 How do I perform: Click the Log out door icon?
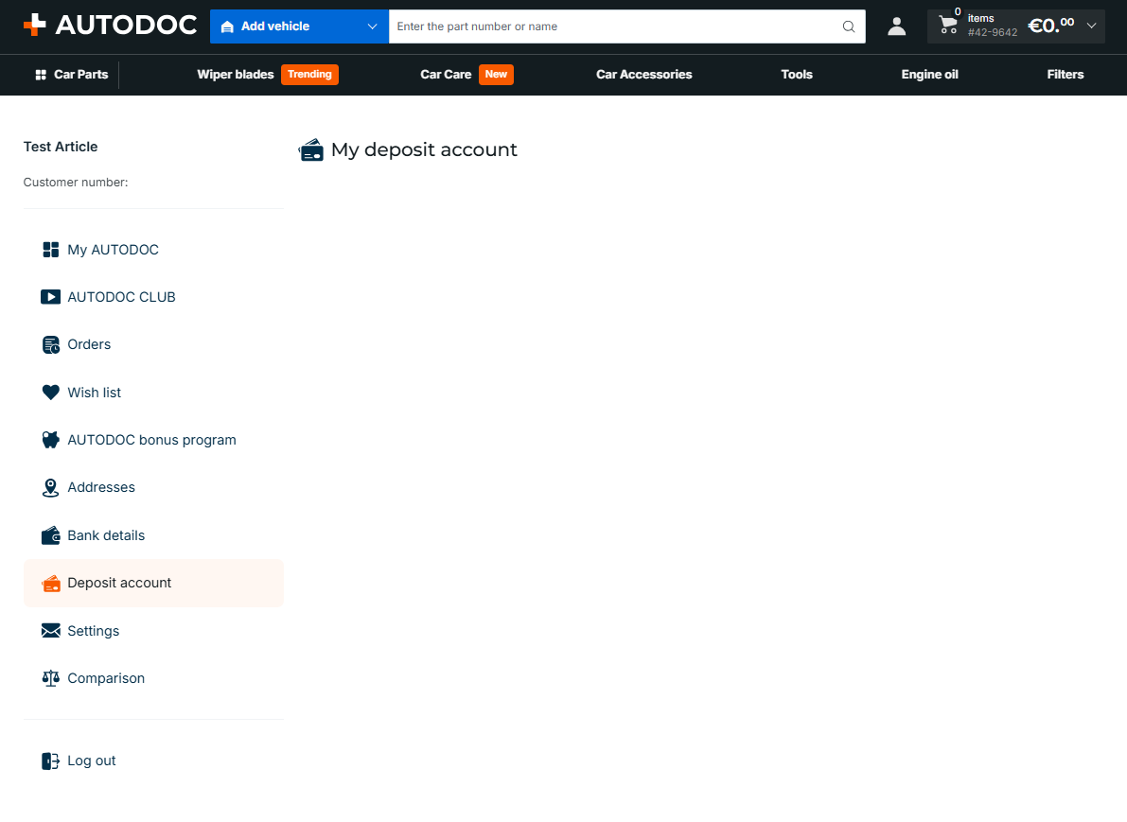[x=50, y=761]
